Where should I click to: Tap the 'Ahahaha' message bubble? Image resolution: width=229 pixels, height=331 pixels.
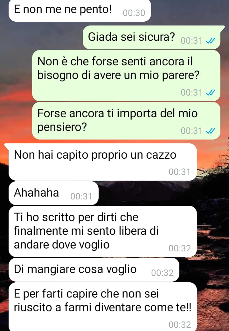tap(53, 193)
